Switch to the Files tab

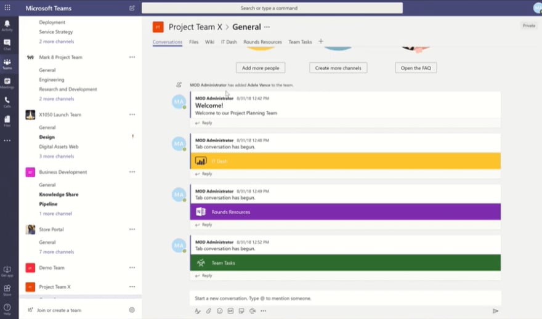pos(193,42)
